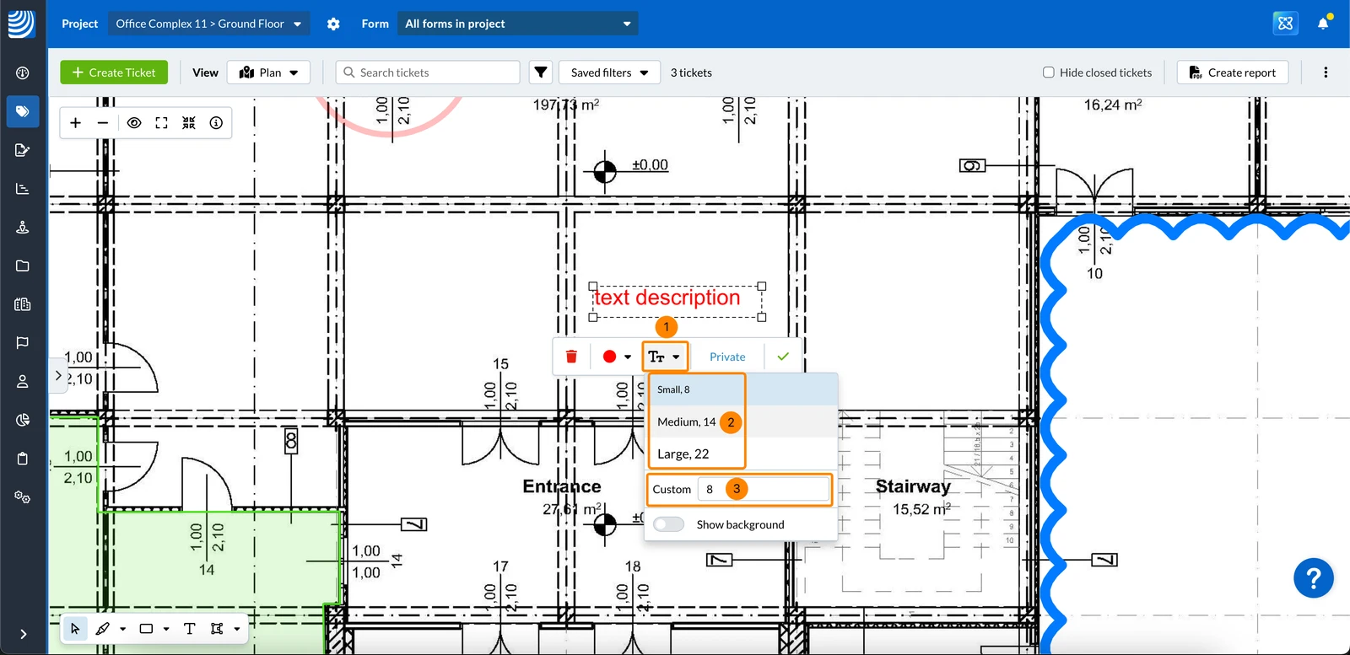
Task: Check Hide closed tickets checkbox
Action: 1049,72
